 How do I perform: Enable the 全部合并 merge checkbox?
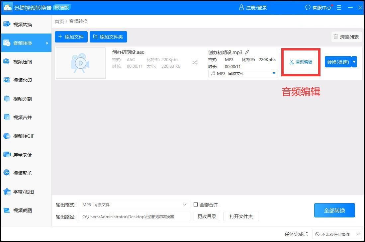(x=196, y=204)
